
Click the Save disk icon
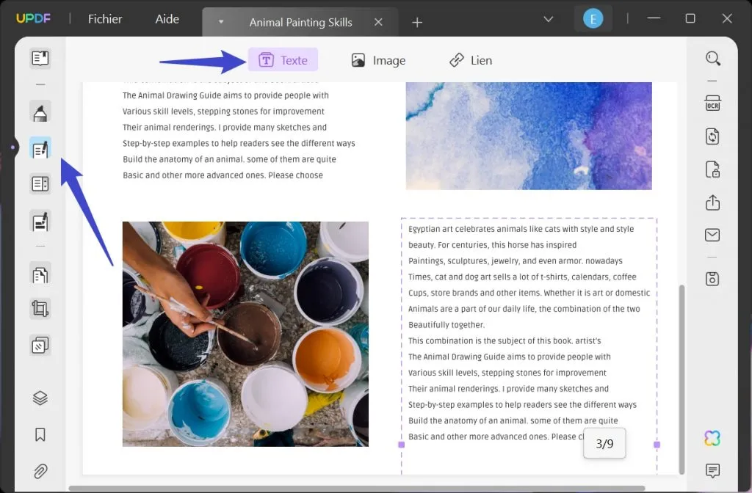click(712, 279)
